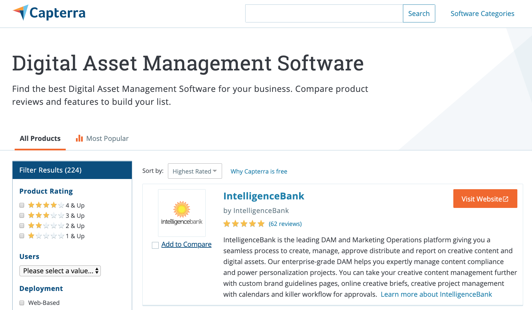Check the 1 & Up rating filter

click(x=22, y=236)
